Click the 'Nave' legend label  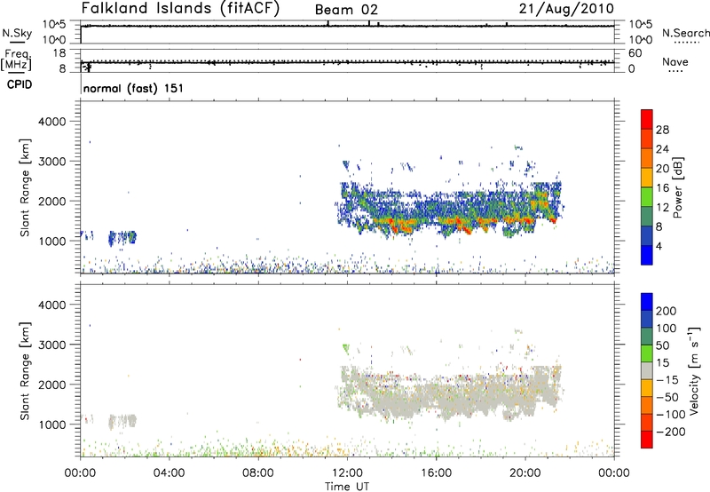click(675, 62)
